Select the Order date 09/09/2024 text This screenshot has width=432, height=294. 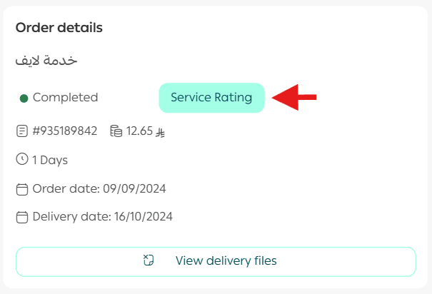coord(99,188)
